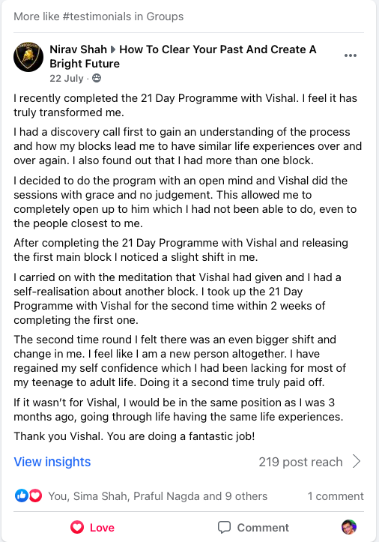
Task: Open the three-dot post options menu
Action: point(350,55)
